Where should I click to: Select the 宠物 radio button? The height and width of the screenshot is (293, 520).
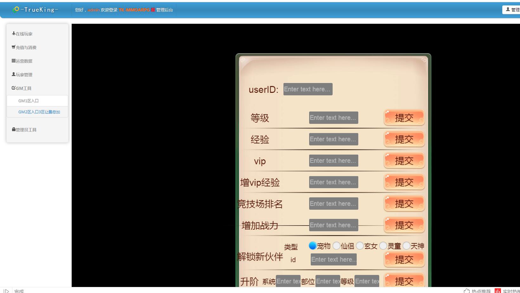point(313,245)
